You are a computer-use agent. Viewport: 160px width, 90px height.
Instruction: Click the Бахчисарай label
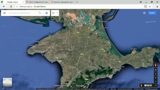tap(71, 80)
